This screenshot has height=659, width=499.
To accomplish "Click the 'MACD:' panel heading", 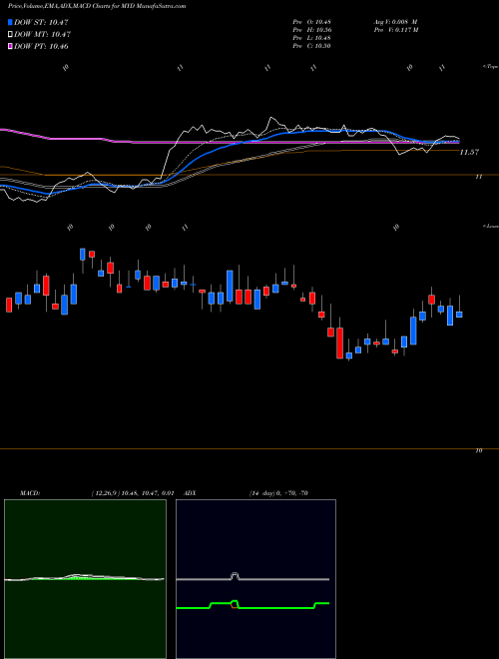I will tap(30, 493).
